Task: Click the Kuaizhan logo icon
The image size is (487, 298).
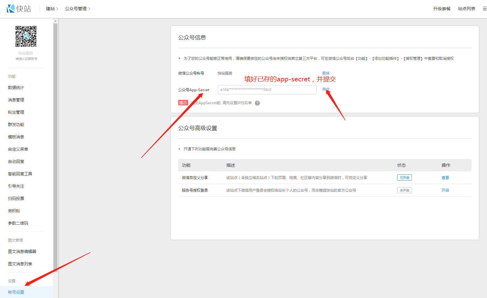Action: pyautogui.click(x=11, y=9)
